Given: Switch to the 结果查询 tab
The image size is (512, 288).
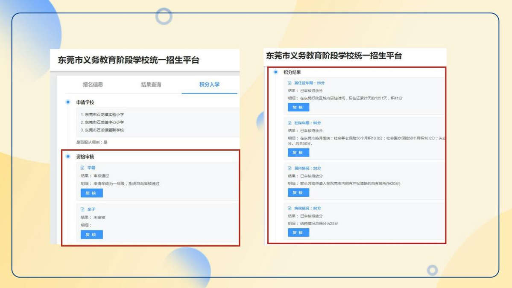Looking at the screenshot, I should click(151, 84).
